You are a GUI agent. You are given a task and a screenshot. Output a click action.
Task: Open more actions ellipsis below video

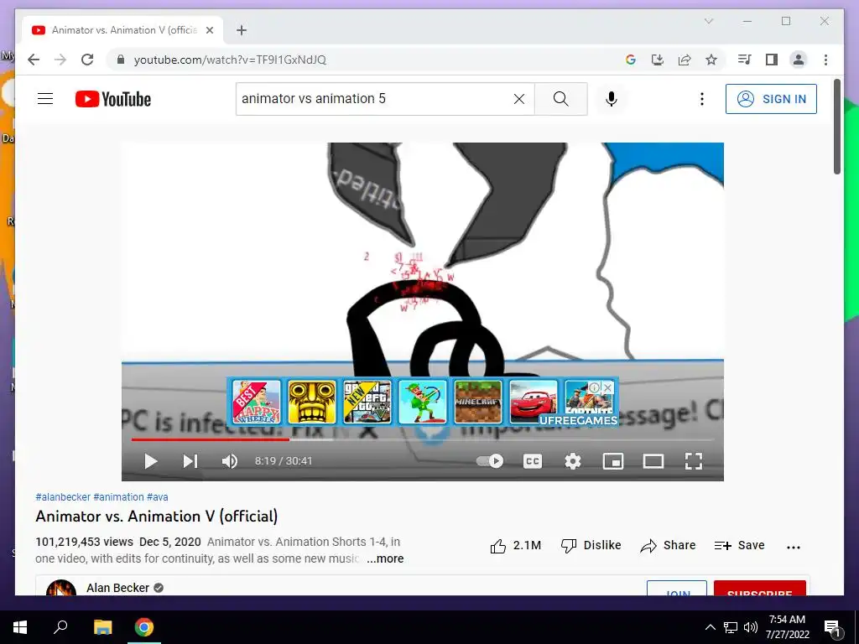[x=794, y=547]
